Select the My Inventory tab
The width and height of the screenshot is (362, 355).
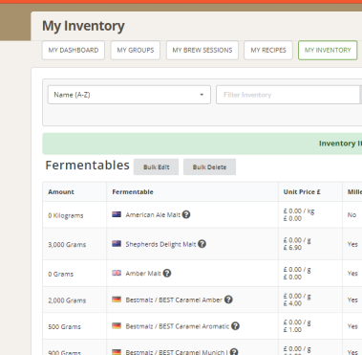click(328, 50)
